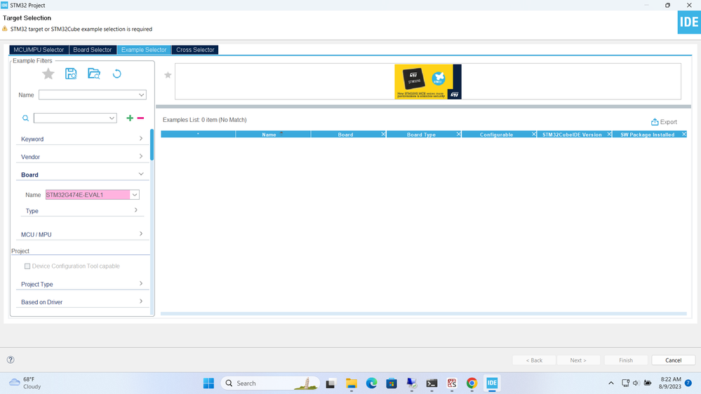701x394 pixels.
Task: Open the Windows Start menu
Action: point(208,383)
